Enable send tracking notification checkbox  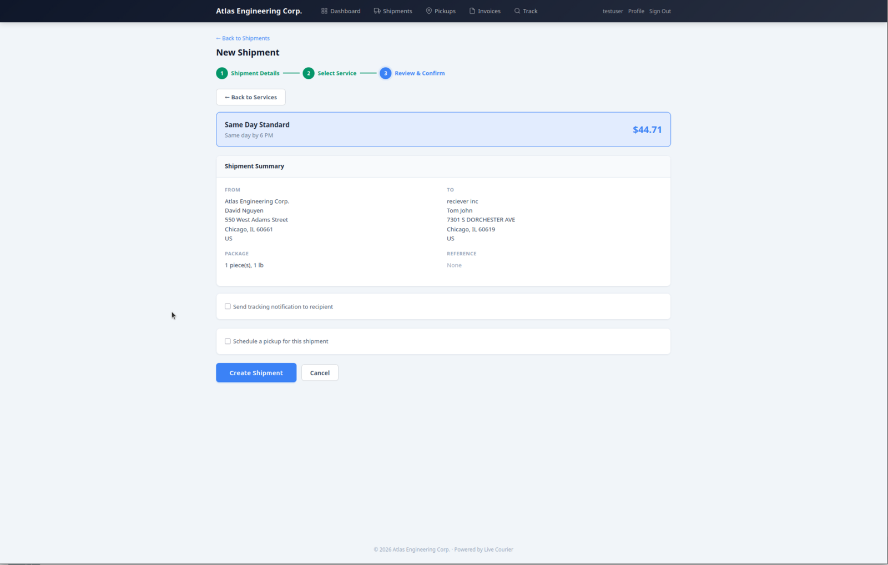point(228,306)
